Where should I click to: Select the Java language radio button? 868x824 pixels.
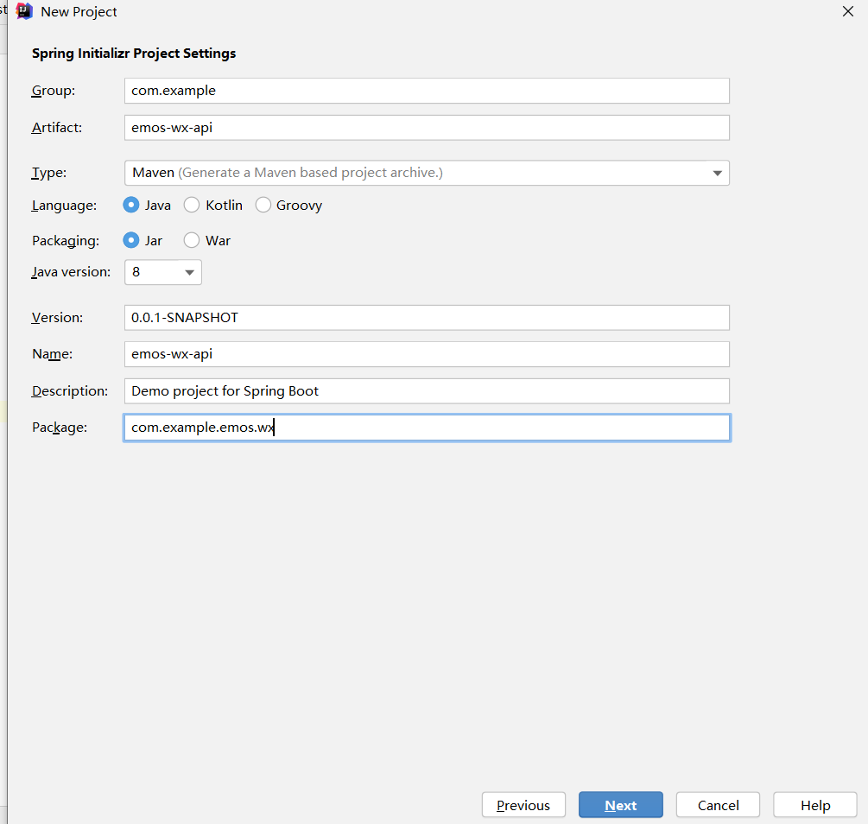point(131,205)
